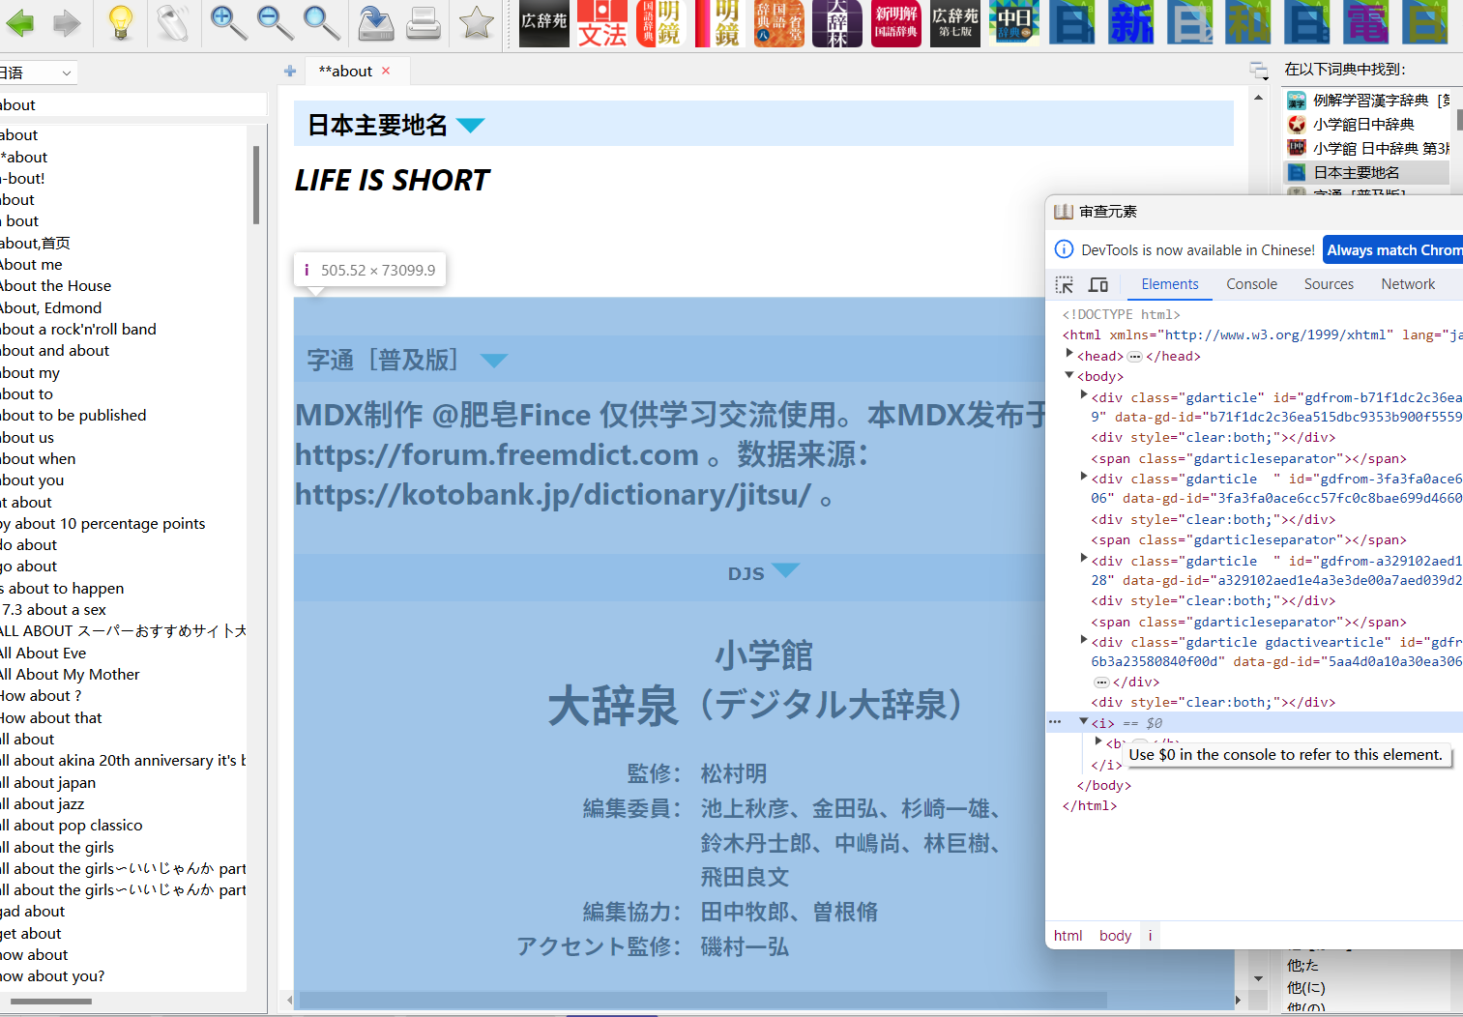Select 'about to be published' in word list
This screenshot has width=1463, height=1017.
(73, 416)
